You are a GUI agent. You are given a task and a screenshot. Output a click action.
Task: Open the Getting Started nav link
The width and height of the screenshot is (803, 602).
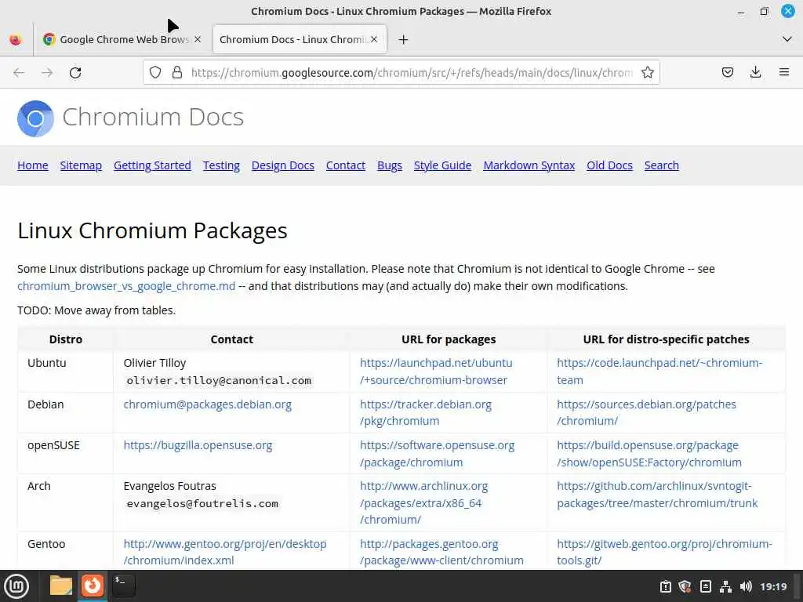(152, 165)
